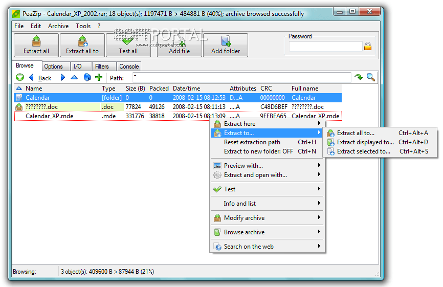443x287 pixels.
Task: Select the Calendar_XP.mde file row
Action: pos(178,116)
